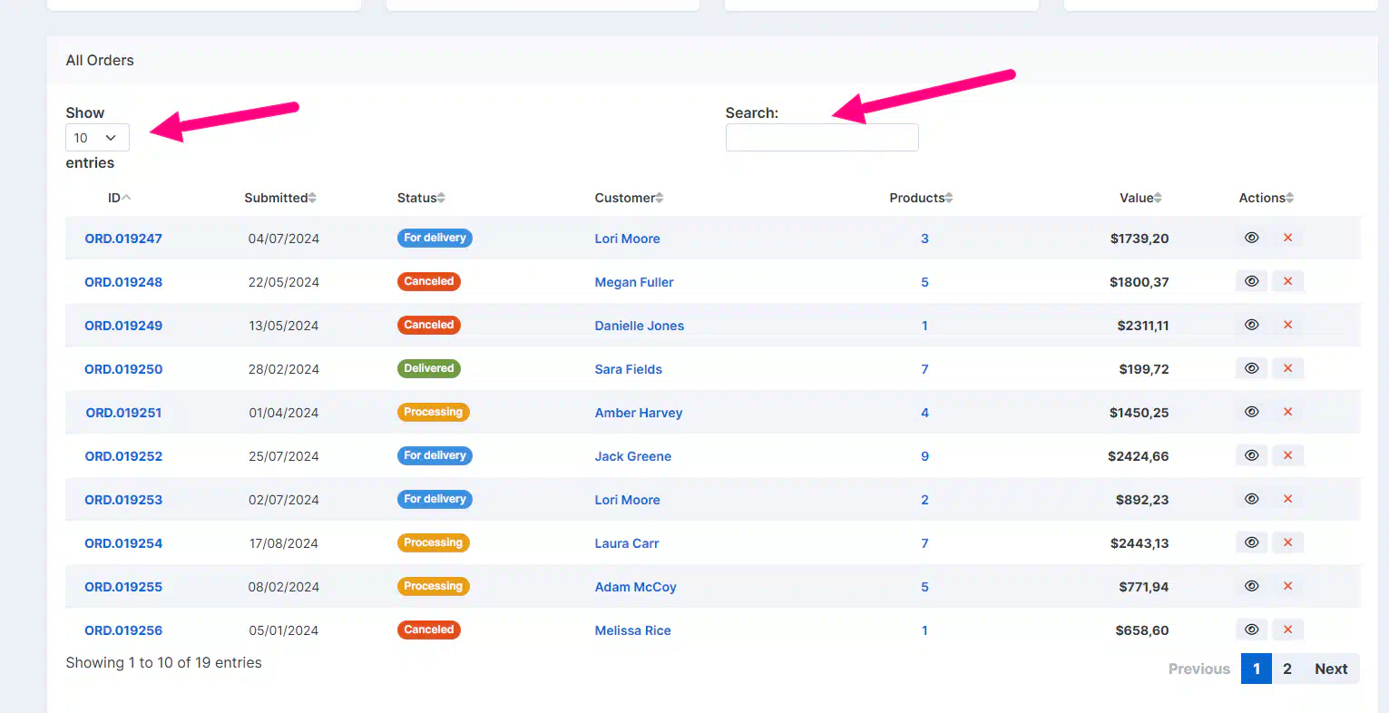The image size is (1389, 713).
Task: Click eye icon for Danielle Jones order
Action: tap(1251, 325)
